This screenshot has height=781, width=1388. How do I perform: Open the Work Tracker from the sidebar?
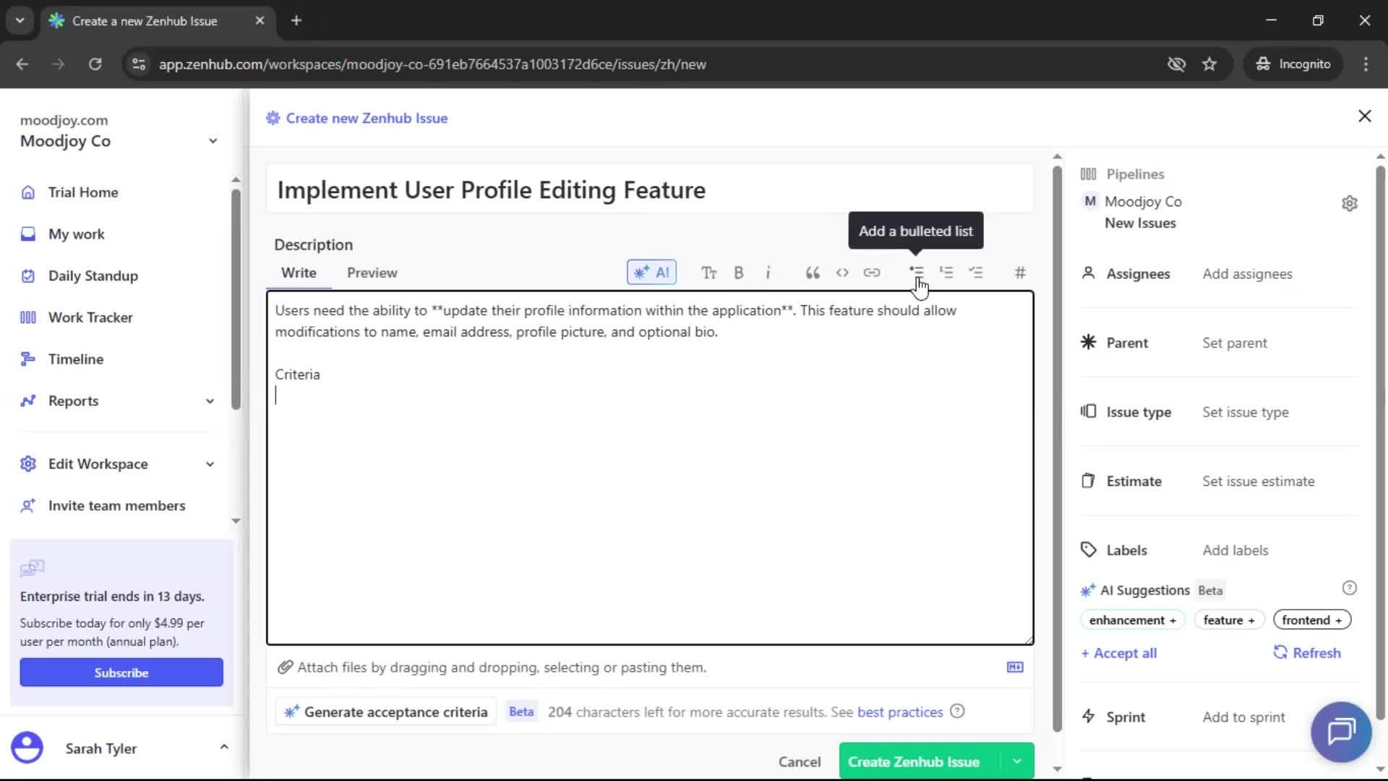(x=90, y=317)
